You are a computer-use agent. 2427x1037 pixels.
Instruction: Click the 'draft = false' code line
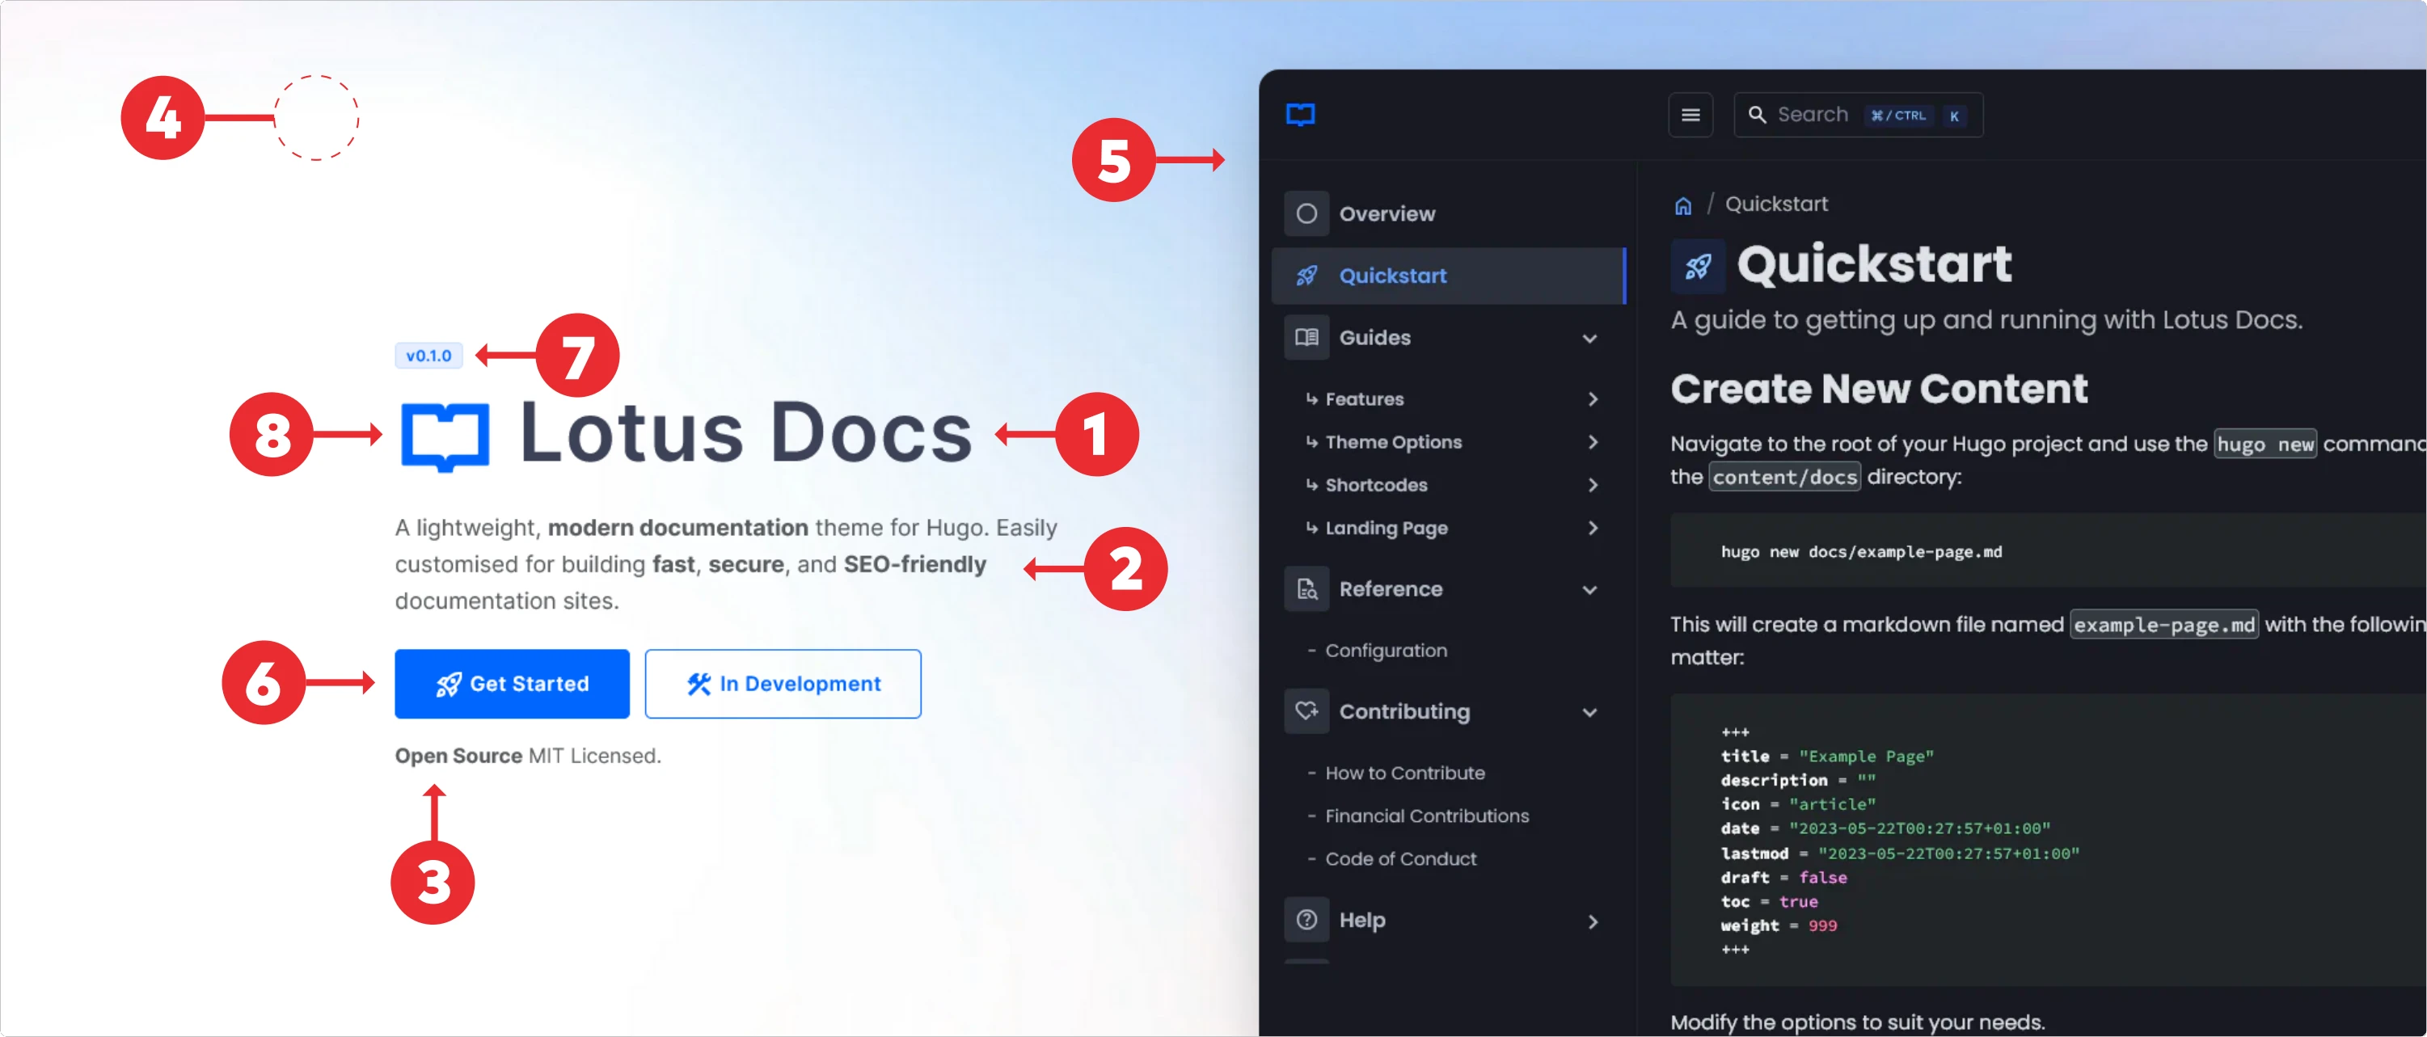[1783, 878]
